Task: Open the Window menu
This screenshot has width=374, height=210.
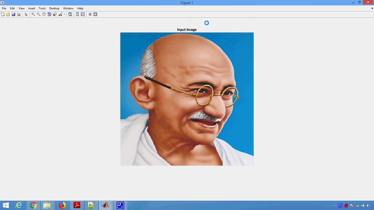Action: pyautogui.click(x=68, y=8)
